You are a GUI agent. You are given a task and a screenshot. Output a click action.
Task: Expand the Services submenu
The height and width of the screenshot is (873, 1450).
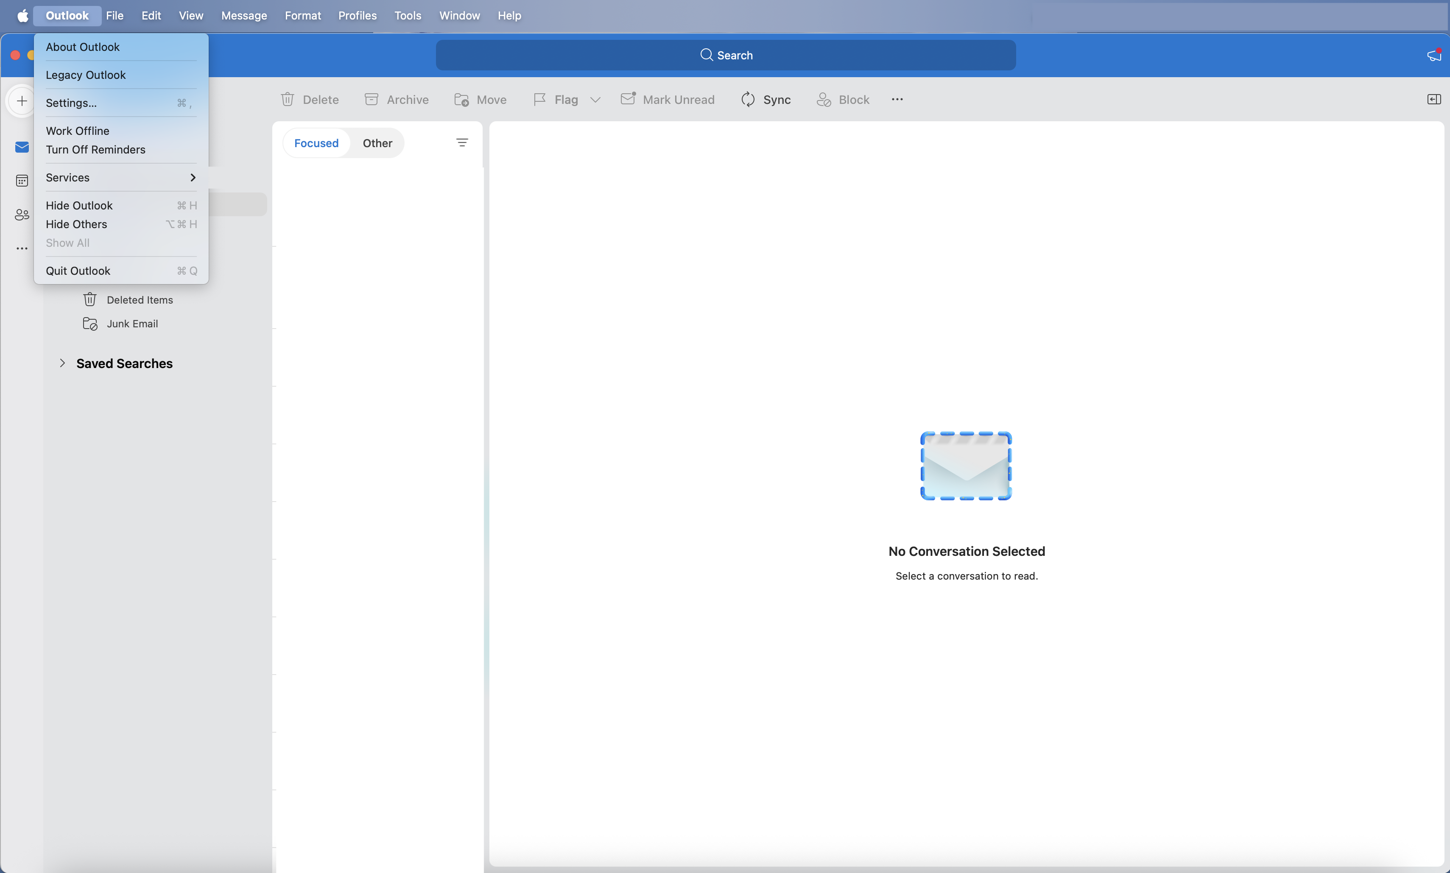click(121, 178)
